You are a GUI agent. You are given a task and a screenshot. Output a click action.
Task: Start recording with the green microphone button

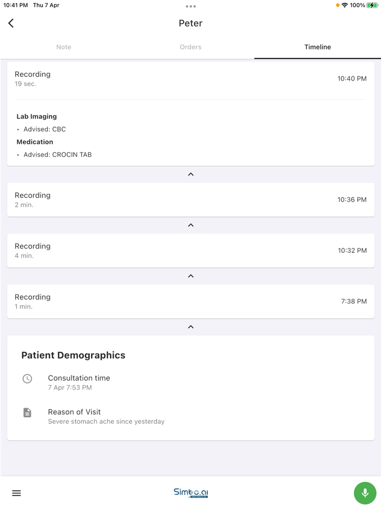coord(365,493)
